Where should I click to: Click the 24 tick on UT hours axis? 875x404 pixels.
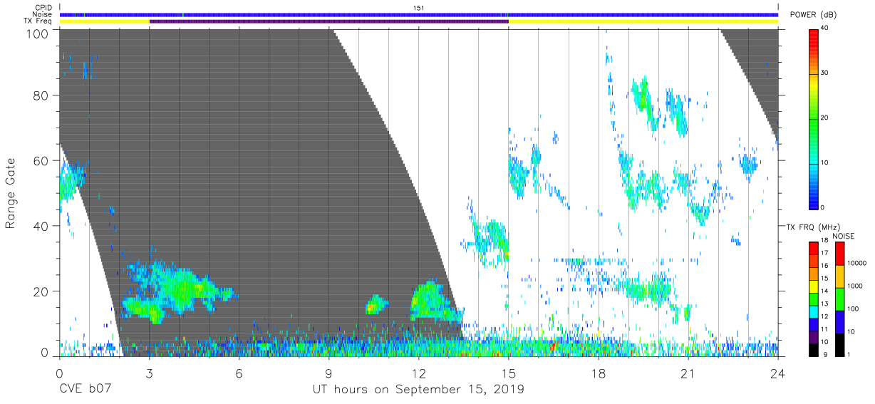pos(778,373)
